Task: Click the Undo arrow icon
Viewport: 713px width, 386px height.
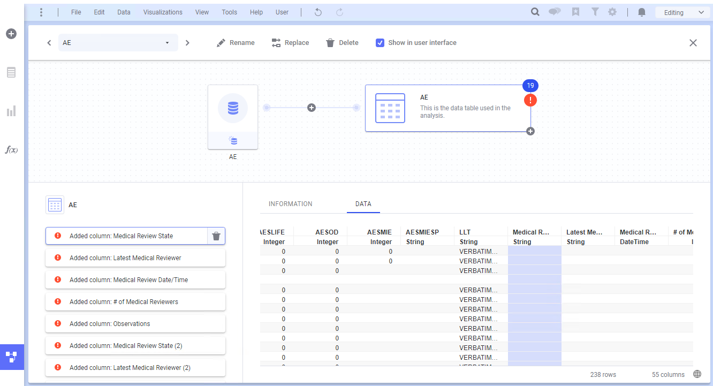Action: (318, 12)
